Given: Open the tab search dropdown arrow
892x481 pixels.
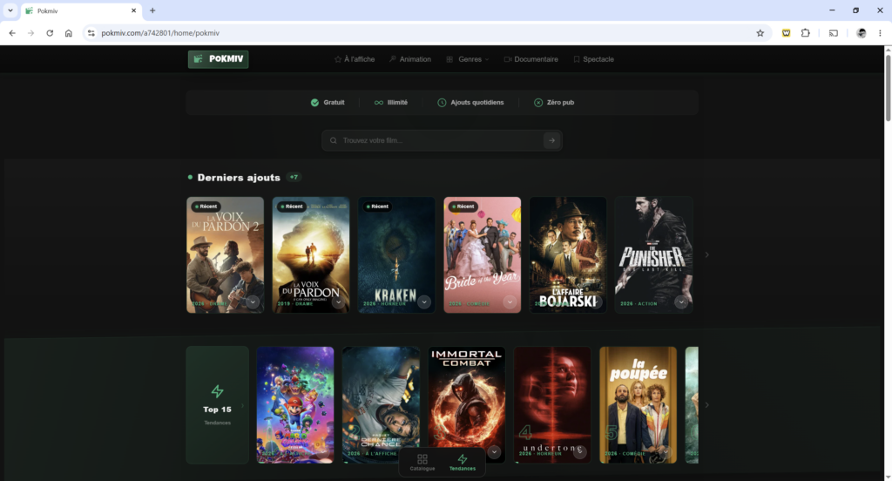Looking at the screenshot, I should click(10, 10).
